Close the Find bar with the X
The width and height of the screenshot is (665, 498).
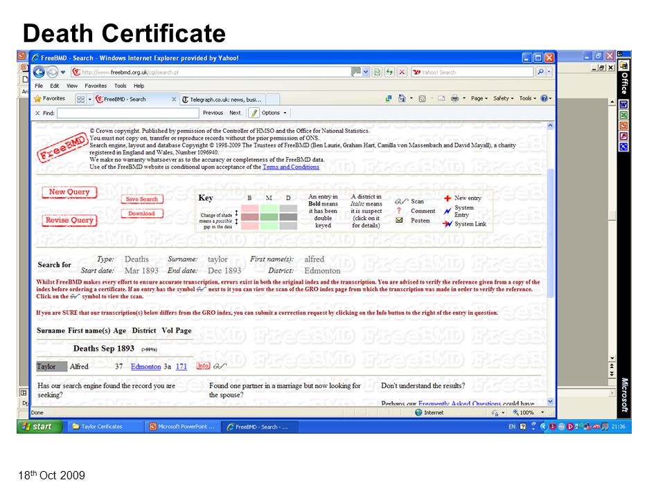(37, 113)
